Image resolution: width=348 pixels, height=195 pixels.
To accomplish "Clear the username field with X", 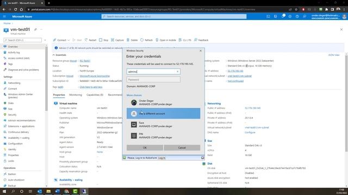I will click(178, 71).
